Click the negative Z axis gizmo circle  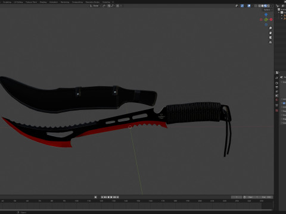tap(266, 24)
